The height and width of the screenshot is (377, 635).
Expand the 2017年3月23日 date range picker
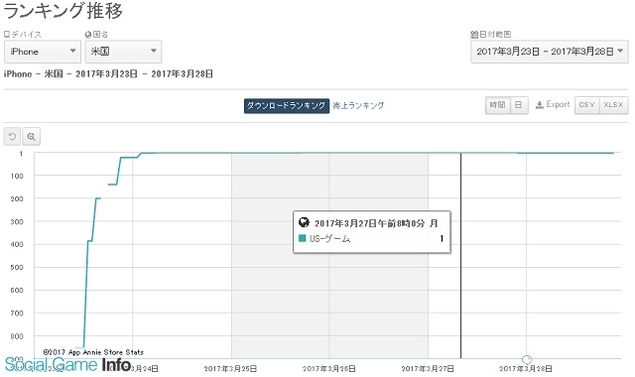(x=550, y=52)
